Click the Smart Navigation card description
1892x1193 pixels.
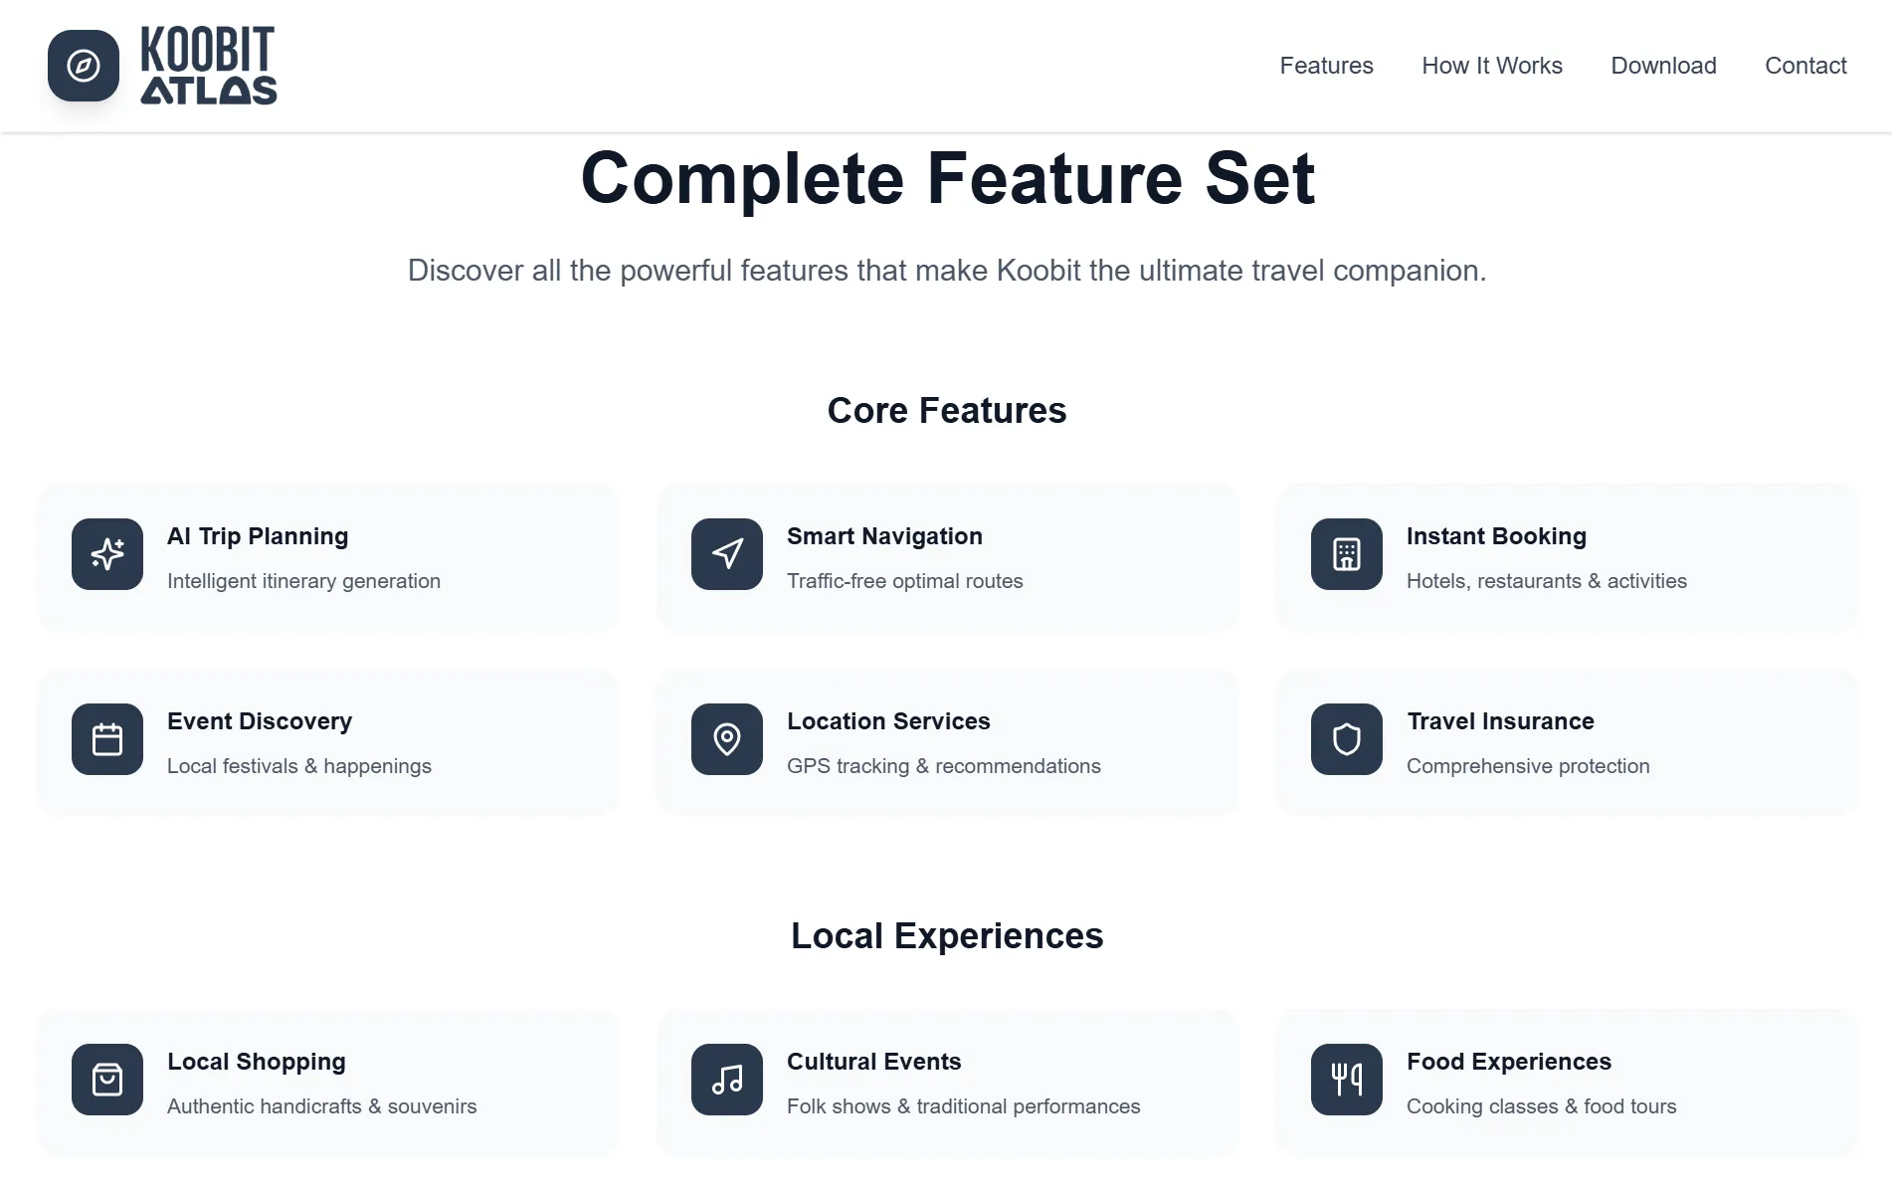904,581
